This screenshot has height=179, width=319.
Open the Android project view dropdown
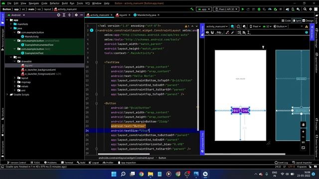click(16, 15)
